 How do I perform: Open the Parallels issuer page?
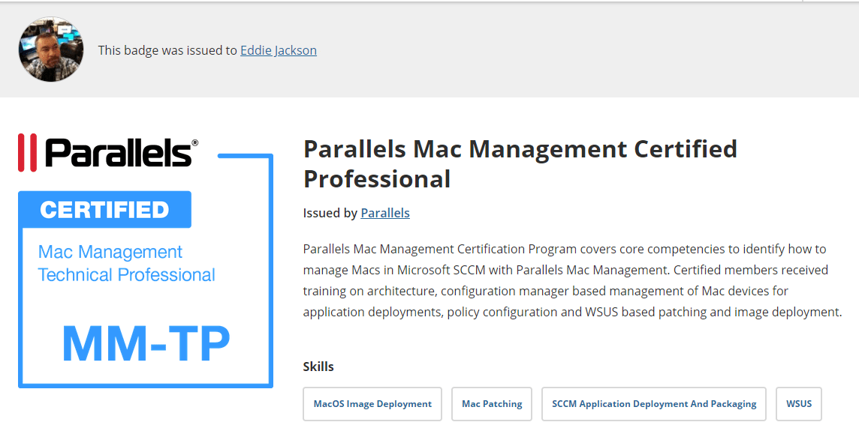pyautogui.click(x=385, y=213)
